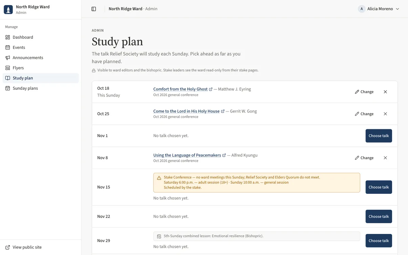Click the Study plan book icon

click(8, 78)
